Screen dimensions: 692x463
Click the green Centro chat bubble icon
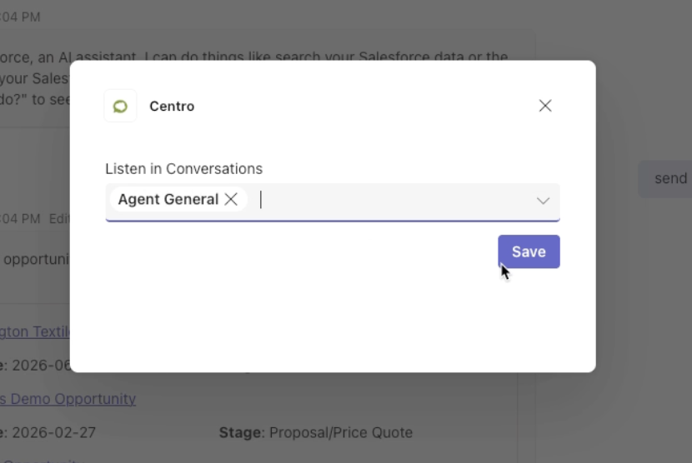tap(120, 107)
